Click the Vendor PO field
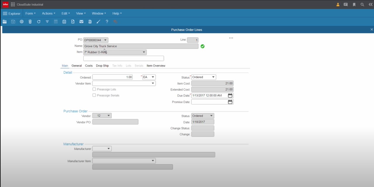Screen dimensions: 374x187 [115, 122]
